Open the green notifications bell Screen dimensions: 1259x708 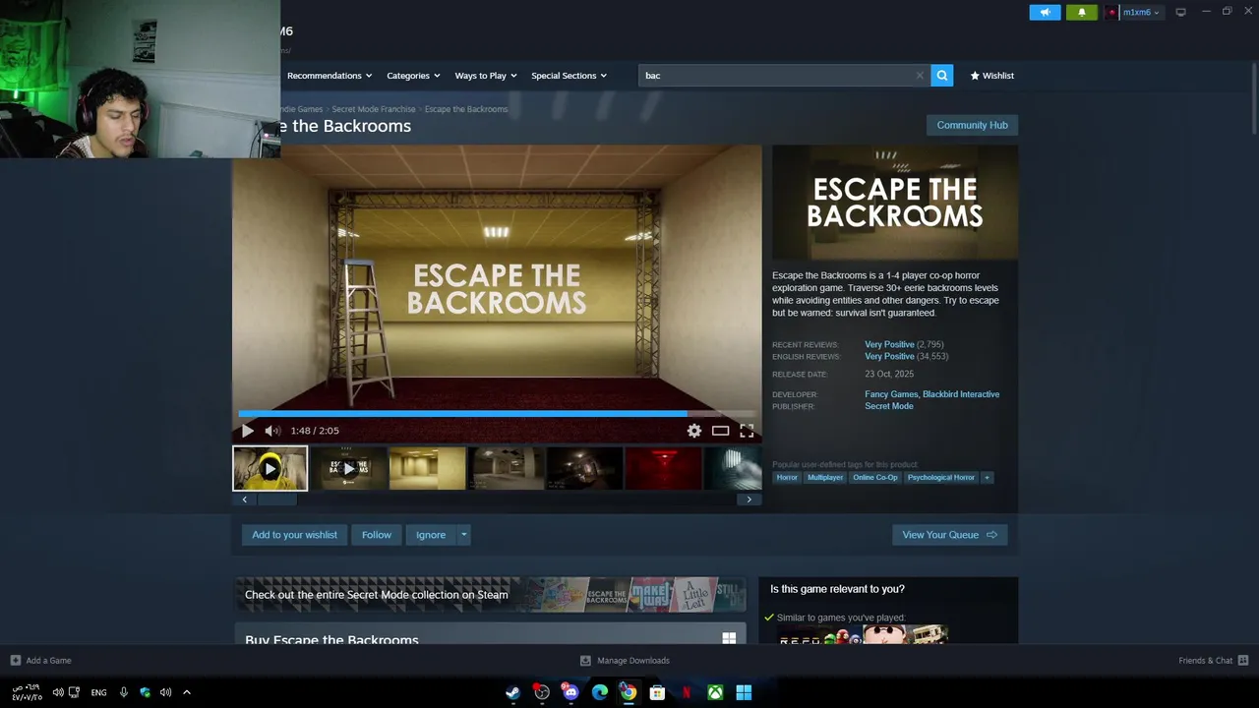[1082, 12]
